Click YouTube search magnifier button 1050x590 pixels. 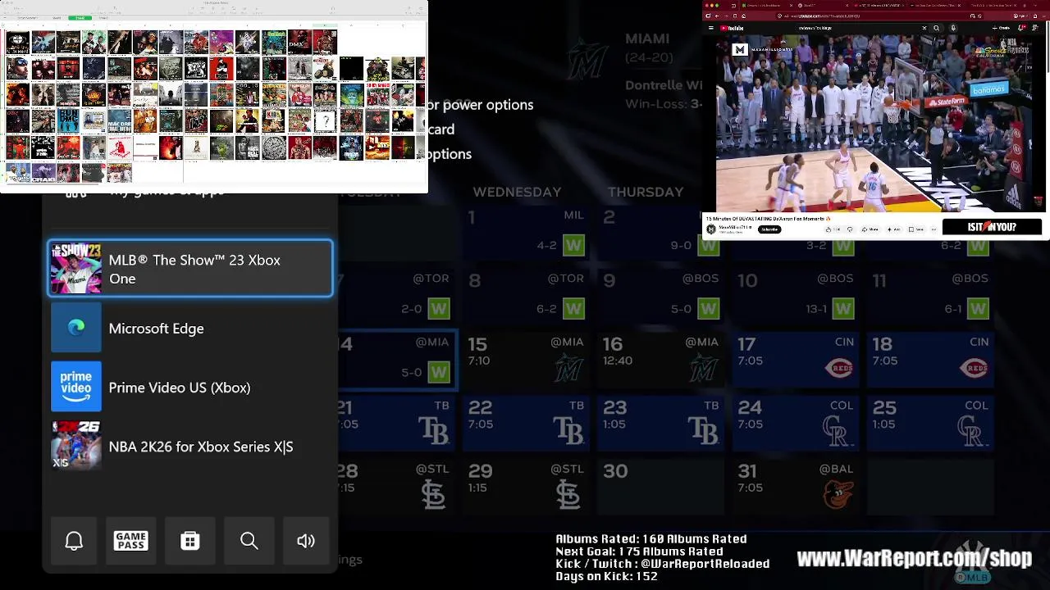pyautogui.click(x=936, y=28)
